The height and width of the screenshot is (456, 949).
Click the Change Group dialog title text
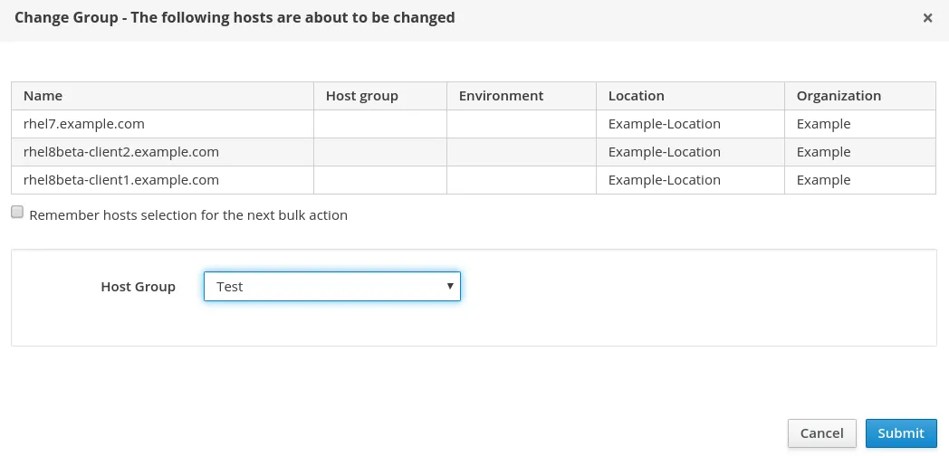point(235,17)
